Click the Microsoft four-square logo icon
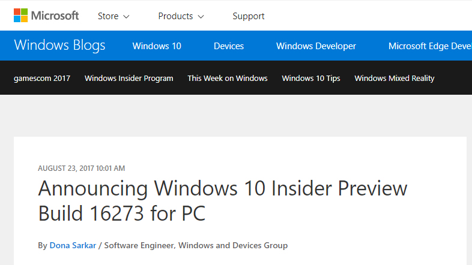 click(x=21, y=16)
